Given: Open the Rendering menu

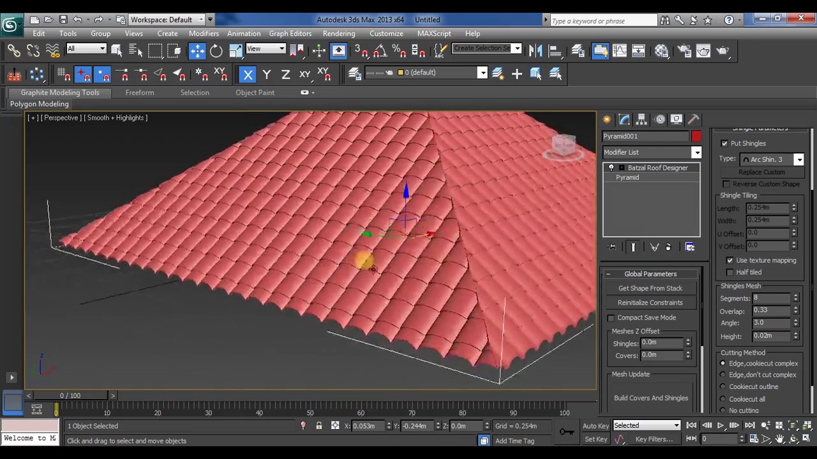Looking at the screenshot, I should tap(339, 33).
